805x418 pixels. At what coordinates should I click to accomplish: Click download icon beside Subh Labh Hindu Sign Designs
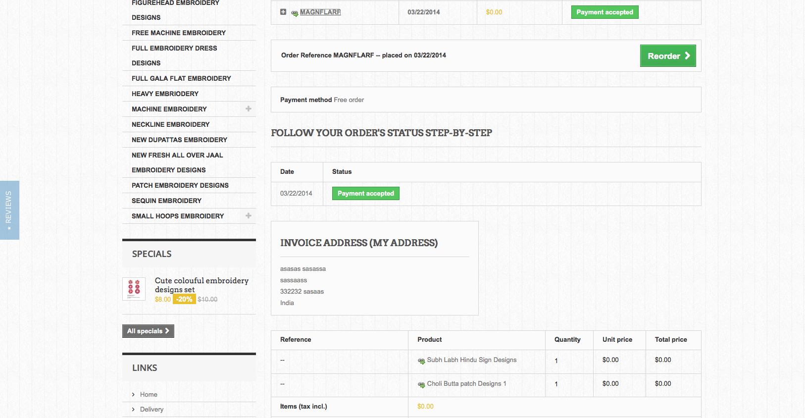pos(421,361)
